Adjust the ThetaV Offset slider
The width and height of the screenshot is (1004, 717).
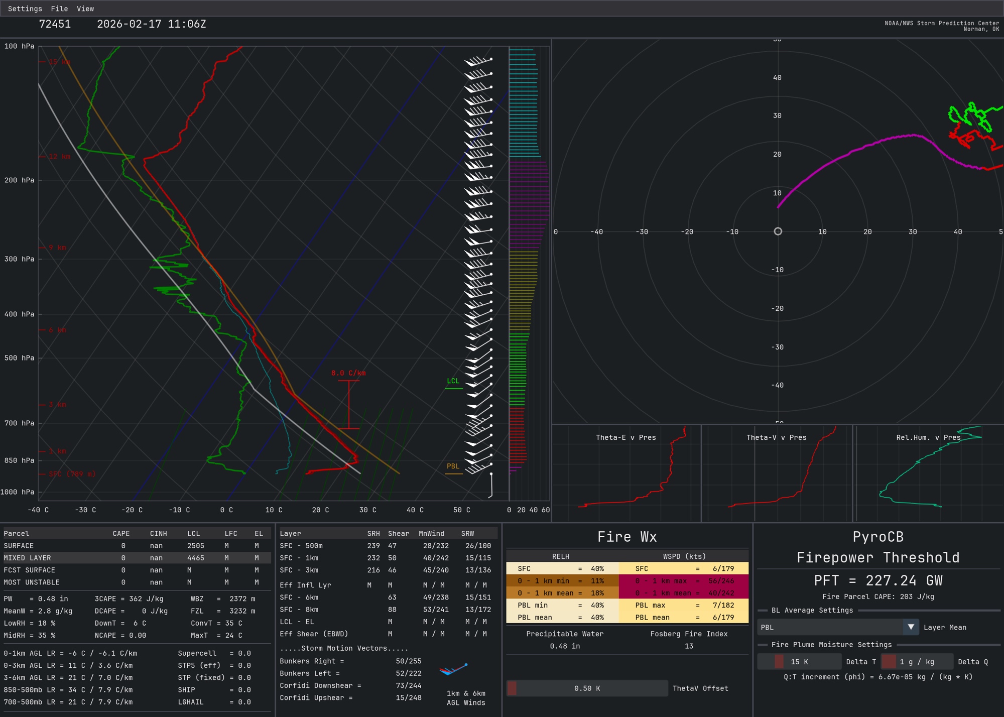point(587,688)
